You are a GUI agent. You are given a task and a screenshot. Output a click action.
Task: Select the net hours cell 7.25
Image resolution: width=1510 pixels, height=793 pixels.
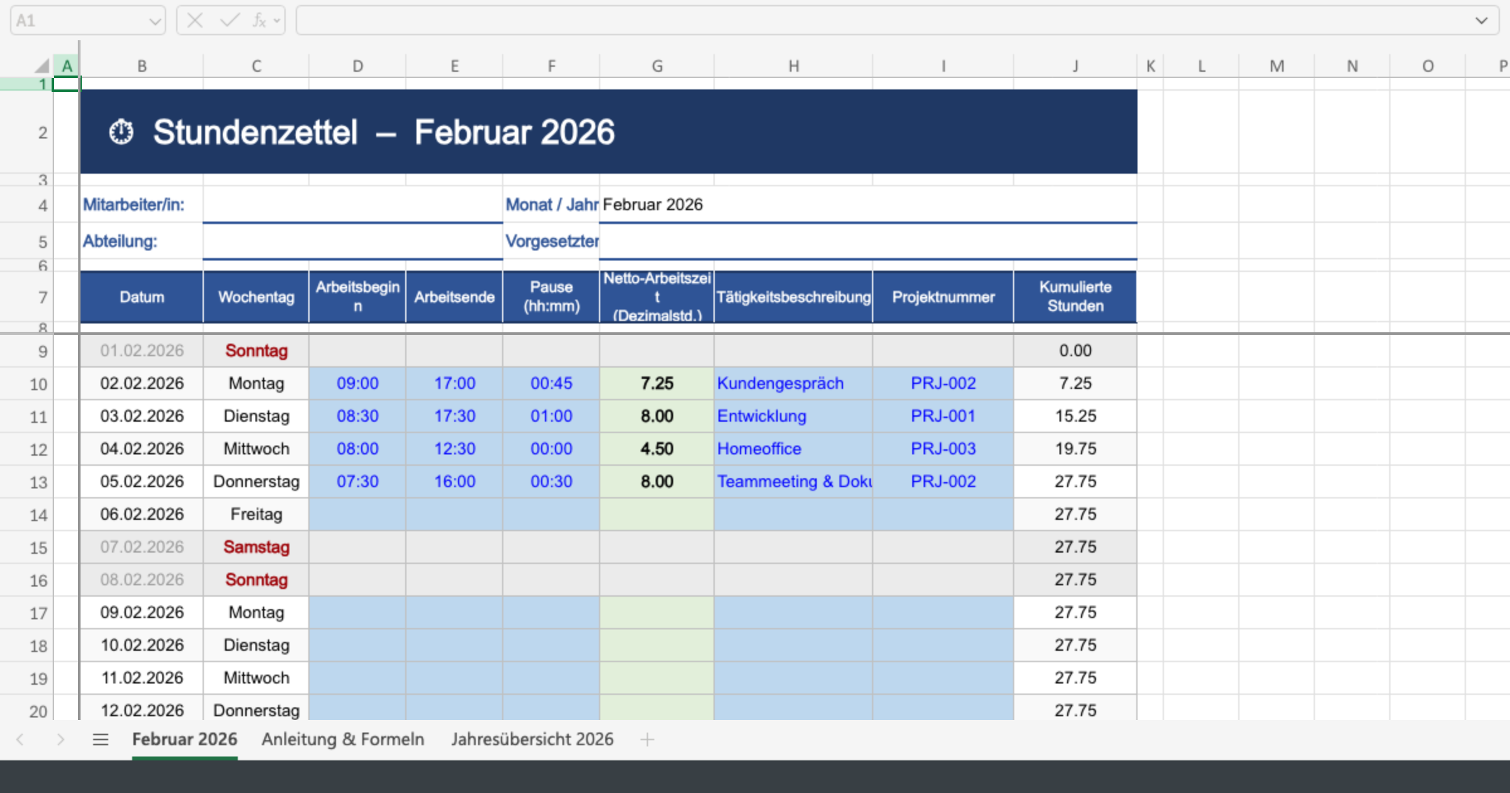pos(657,383)
